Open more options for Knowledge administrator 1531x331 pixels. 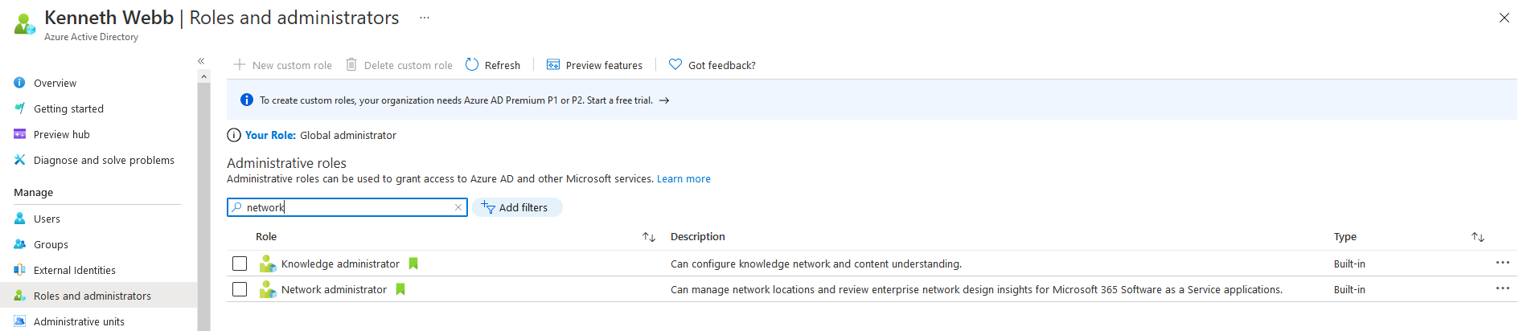(1502, 263)
